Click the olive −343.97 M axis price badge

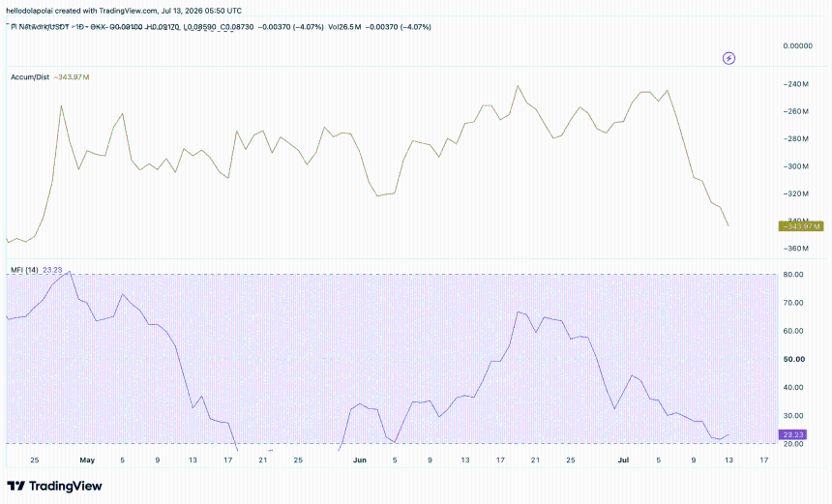click(x=801, y=226)
